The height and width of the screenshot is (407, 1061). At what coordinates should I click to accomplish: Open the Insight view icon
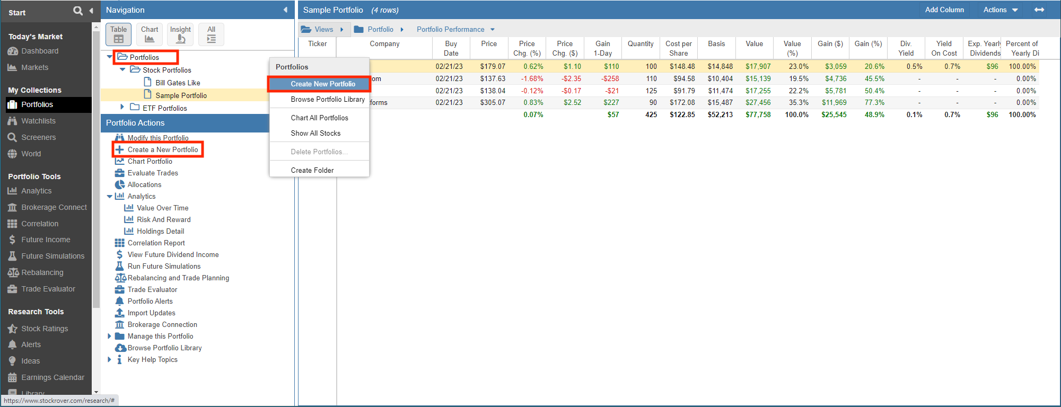[x=180, y=34]
